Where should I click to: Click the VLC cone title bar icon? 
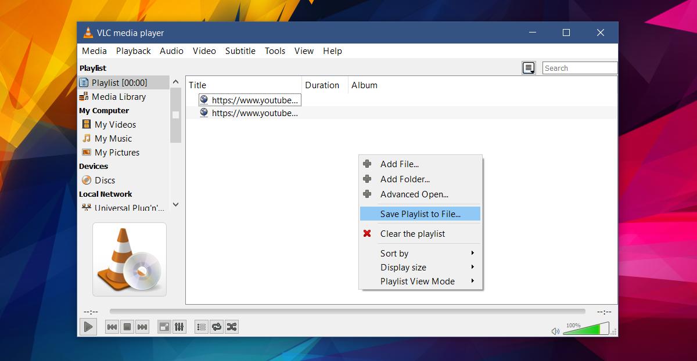(x=88, y=33)
